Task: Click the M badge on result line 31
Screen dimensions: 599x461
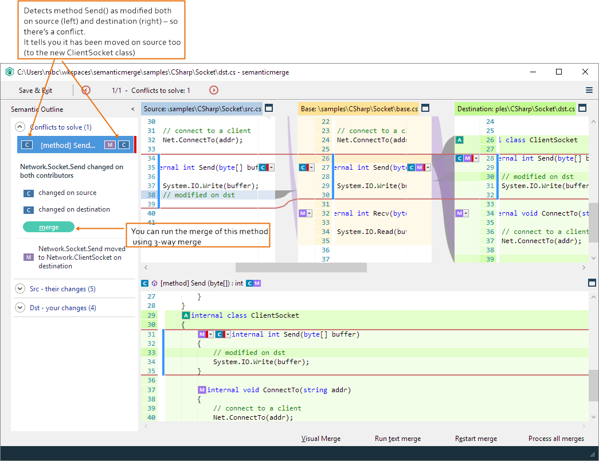Action: (202, 334)
